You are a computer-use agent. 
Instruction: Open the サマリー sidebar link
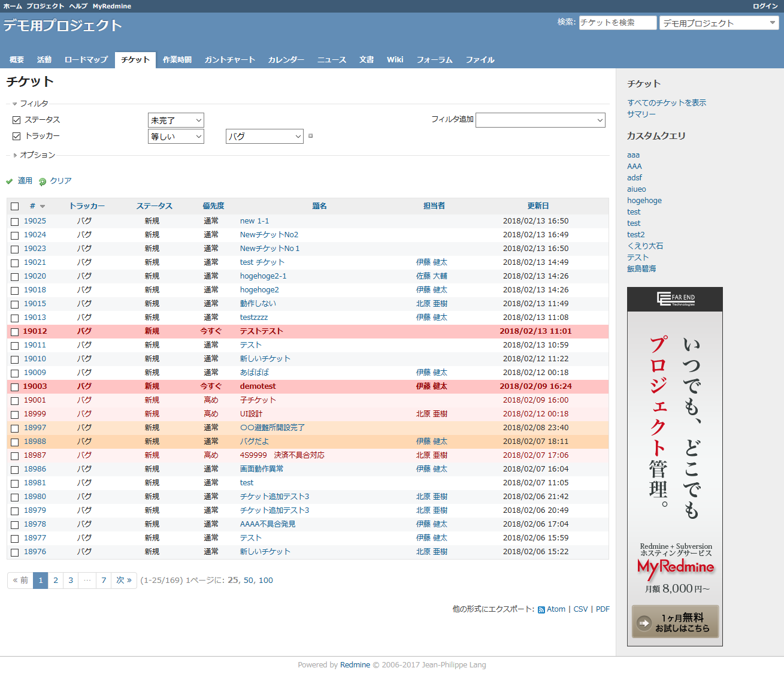tap(641, 114)
